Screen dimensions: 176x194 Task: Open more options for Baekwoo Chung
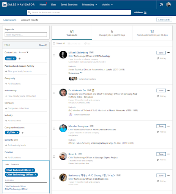coord(168,175)
